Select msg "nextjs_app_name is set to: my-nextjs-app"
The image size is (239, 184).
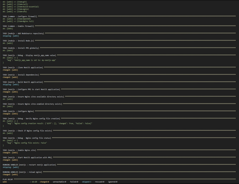point(31,60)
